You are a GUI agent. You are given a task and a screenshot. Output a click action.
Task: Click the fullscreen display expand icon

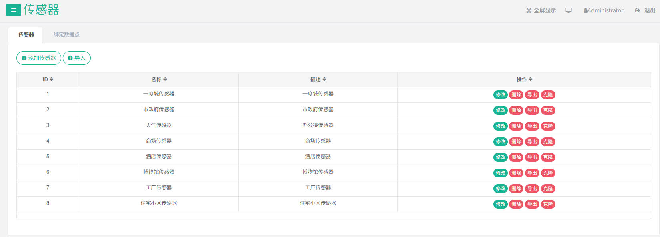529,10
